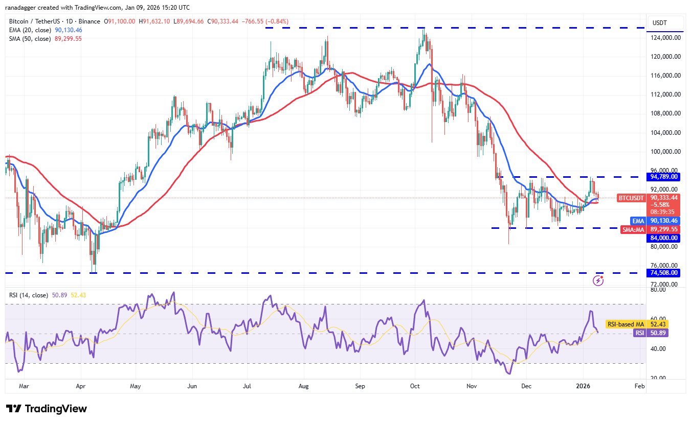The height and width of the screenshot is (424, 691).
Task: Click the May label on time axis
Action: coord(135,387)
